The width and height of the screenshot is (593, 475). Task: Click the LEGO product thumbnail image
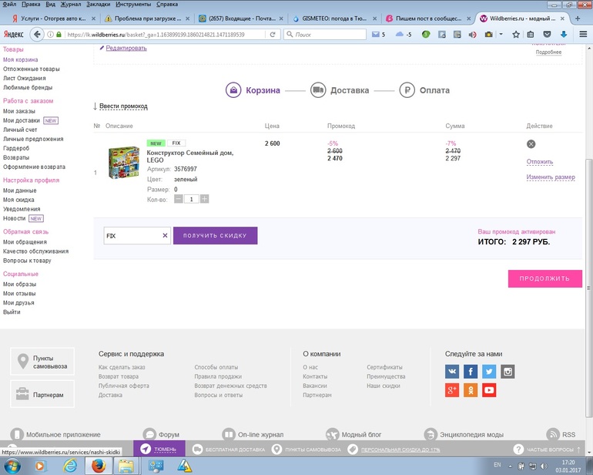[x=122, y=163]
